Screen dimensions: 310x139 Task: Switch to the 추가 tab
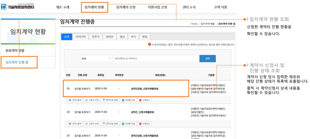click(134, 37)
